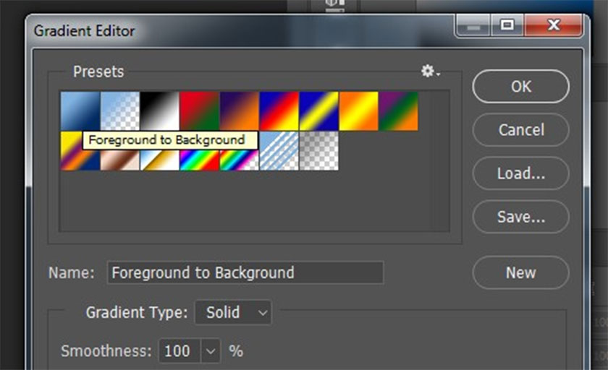Screen dimensions: 608x370
Task: Open the Gradient Type Solid dropdown
Action: [x=233, y=312]
